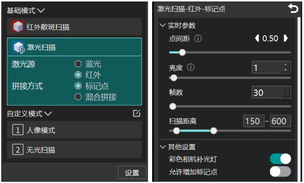Screen dimensions: 304x183
Task: Click the 拼接方式 label
Action: point(27,86)
